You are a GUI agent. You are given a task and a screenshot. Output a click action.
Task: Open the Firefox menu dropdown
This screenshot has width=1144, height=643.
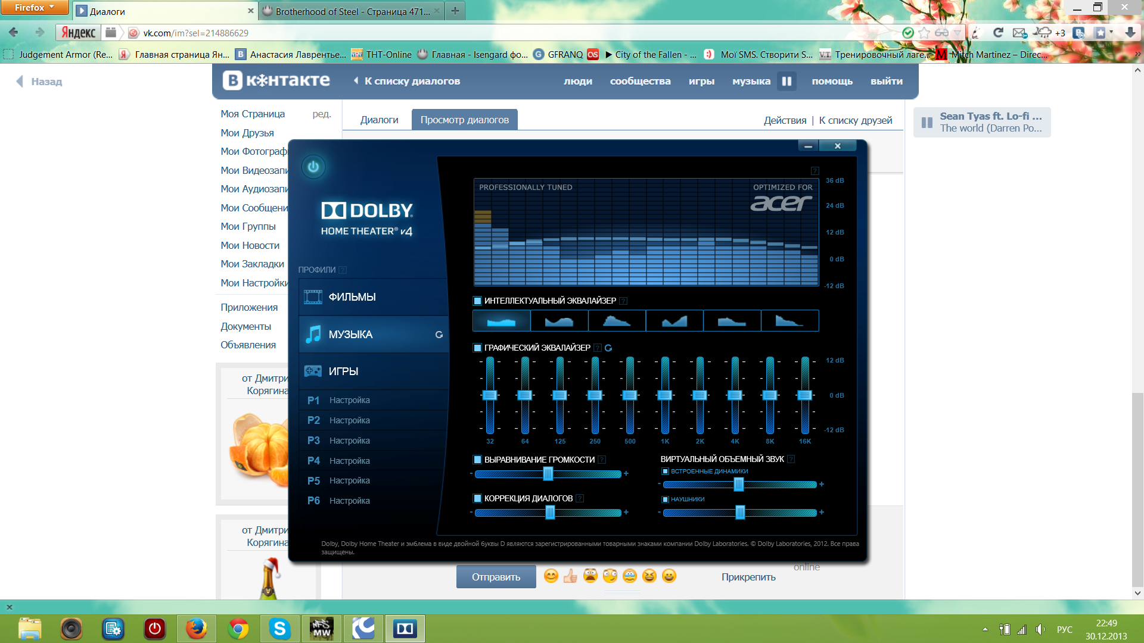point(33,8)
